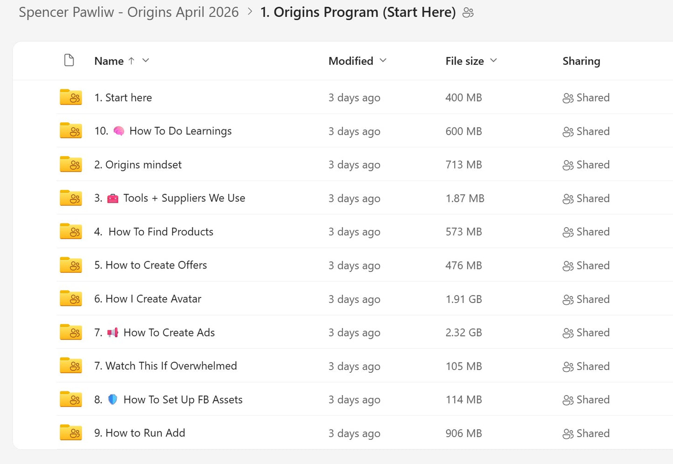Click the shared people icon next to breadcrumb title
The height and width of the screenshot is (464, 673).
click(468, 13)
